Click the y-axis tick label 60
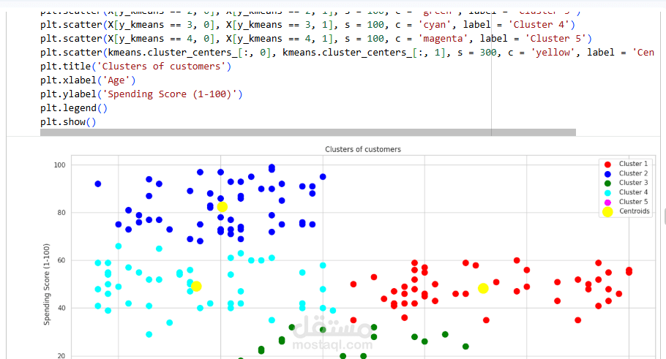Screen dimensions: 666x359 click(61, 260)
